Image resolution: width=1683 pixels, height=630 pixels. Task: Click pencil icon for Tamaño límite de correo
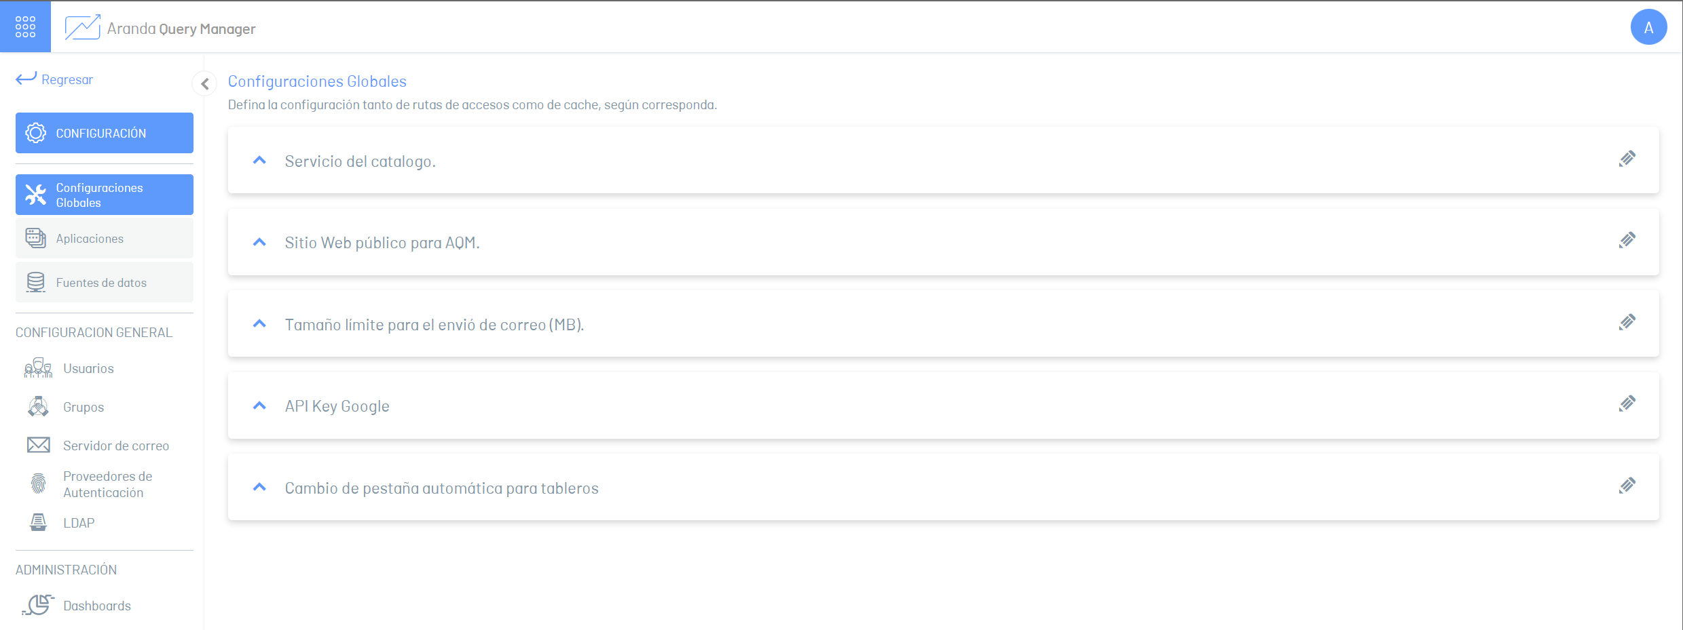click(x=1627, y=323)
